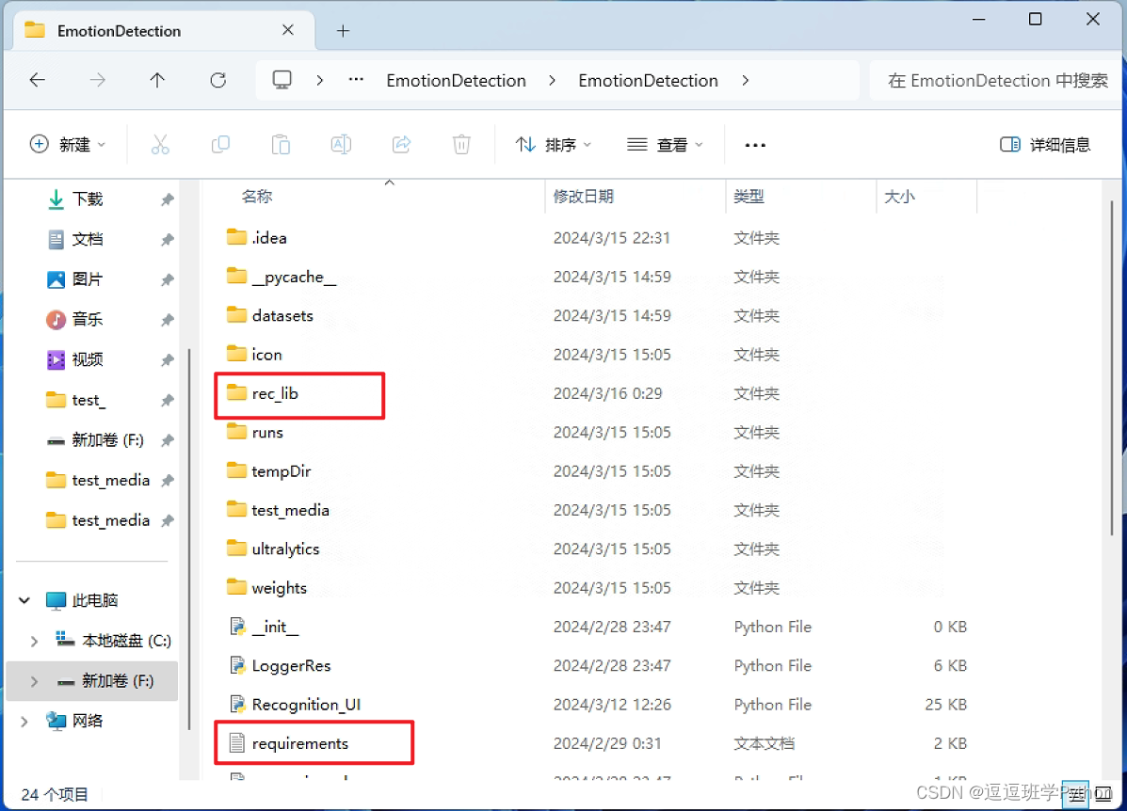Select the tempDir folder

pyautogui.click(x=281, y=471)
